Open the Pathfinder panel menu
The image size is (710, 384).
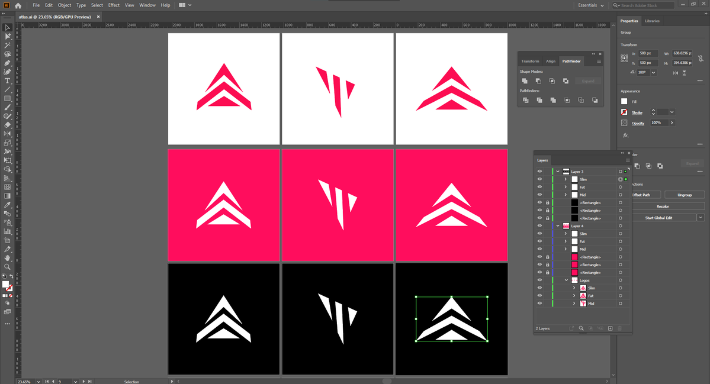[x=599, y=61]
